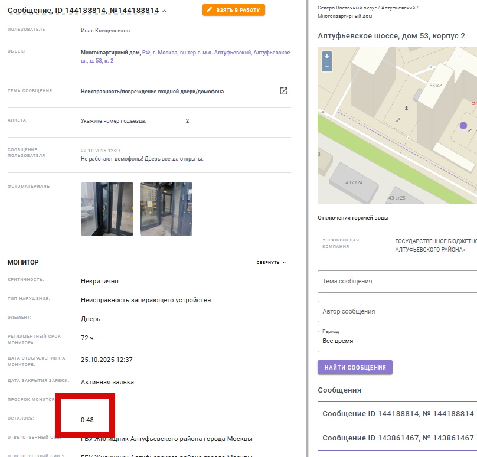Click the building label '43 ст24' on the map
This screenshot has width=477, height=457.
[x=354, y=182]
